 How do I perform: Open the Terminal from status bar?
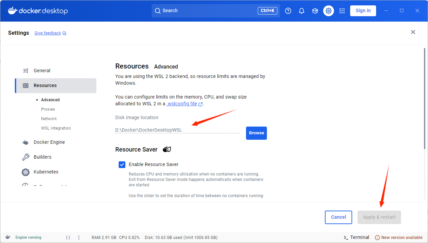click(356, 238)
